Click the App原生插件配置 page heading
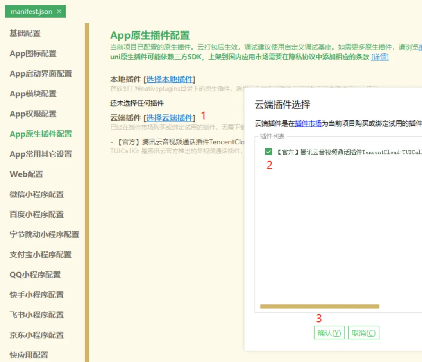 [150, 35]
